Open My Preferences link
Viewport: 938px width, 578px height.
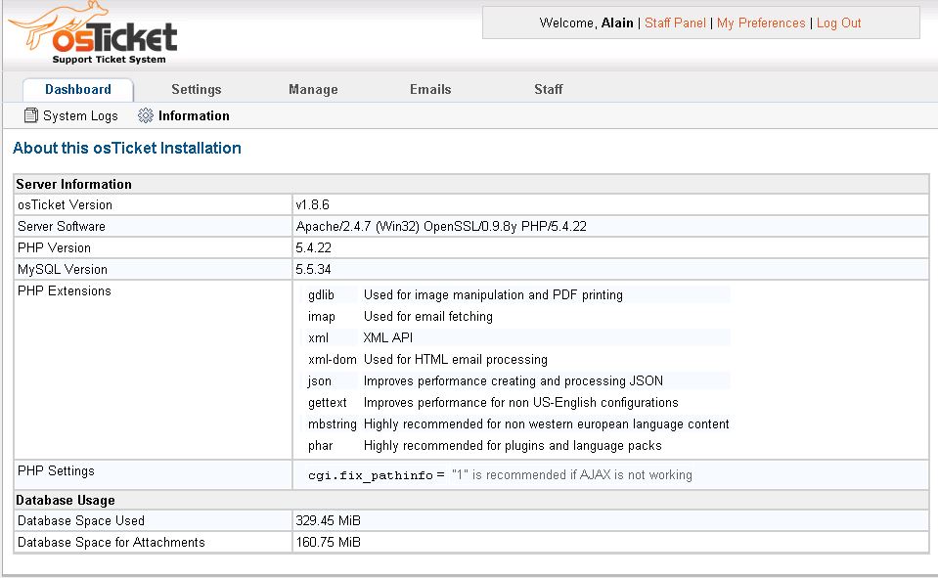pyautogui.click(x=761, y=22)
